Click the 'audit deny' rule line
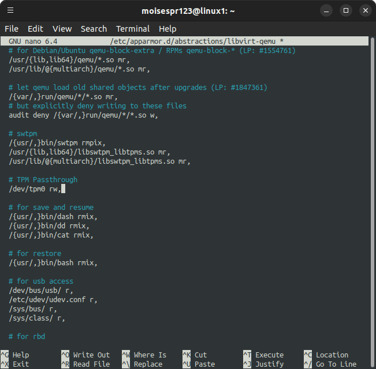376x369 pixels. [83, 115]
